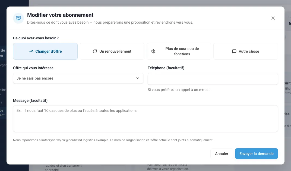Click the Téléphone (facultatif) label
The height and width of the screenshot is (171, 291).
coord(166,68)
